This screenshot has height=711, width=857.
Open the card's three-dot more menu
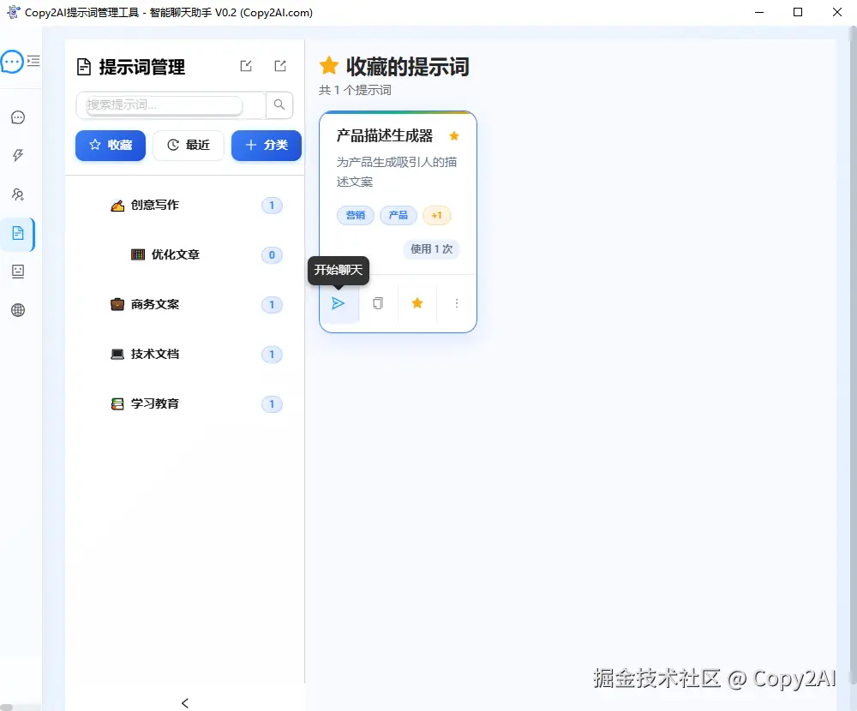(x=457, y=303)
